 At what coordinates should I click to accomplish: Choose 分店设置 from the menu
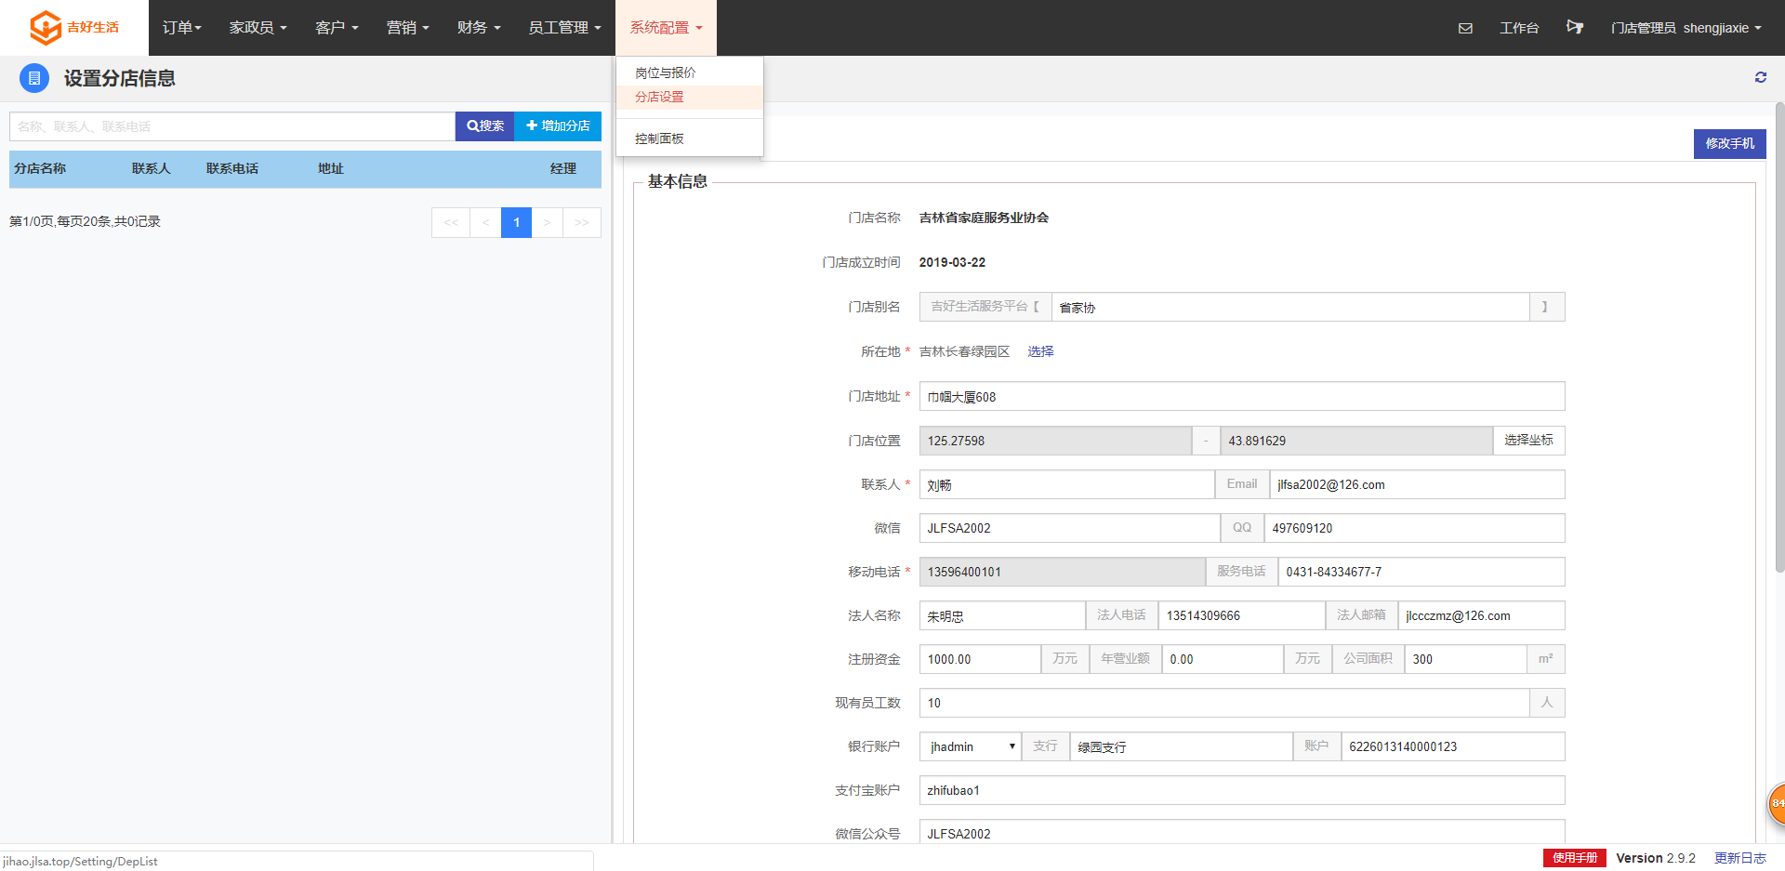(x=689, y=97)
